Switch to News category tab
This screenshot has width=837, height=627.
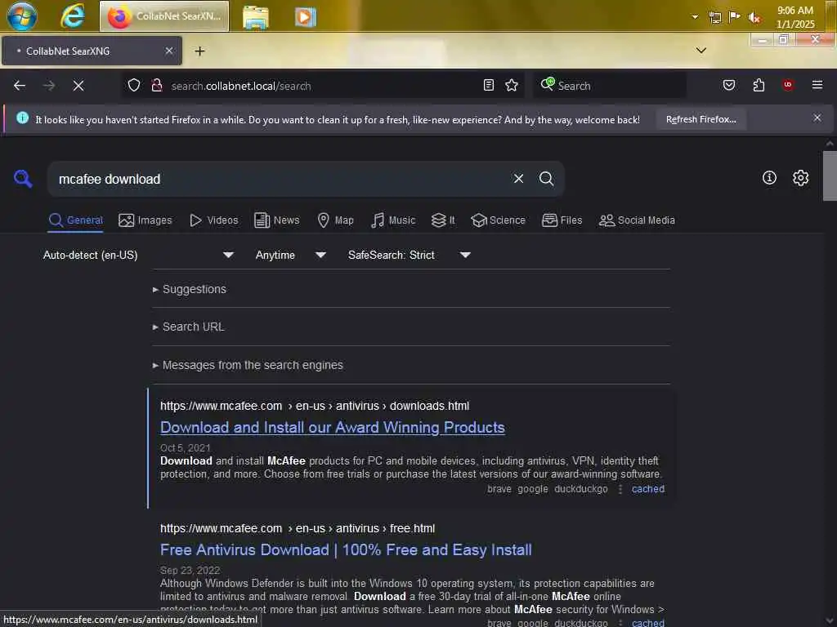[276, 220]
